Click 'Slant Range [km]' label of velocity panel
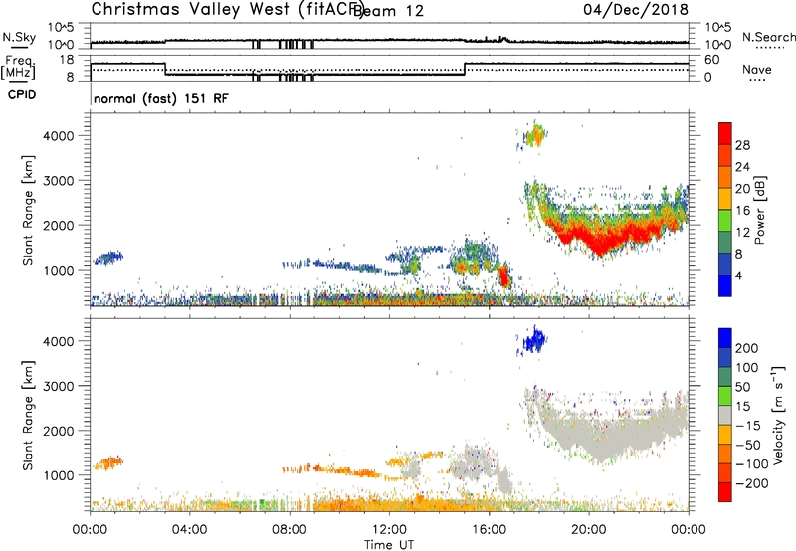The width and height of the screenshot is (796, 551). [x=28, y=416]
